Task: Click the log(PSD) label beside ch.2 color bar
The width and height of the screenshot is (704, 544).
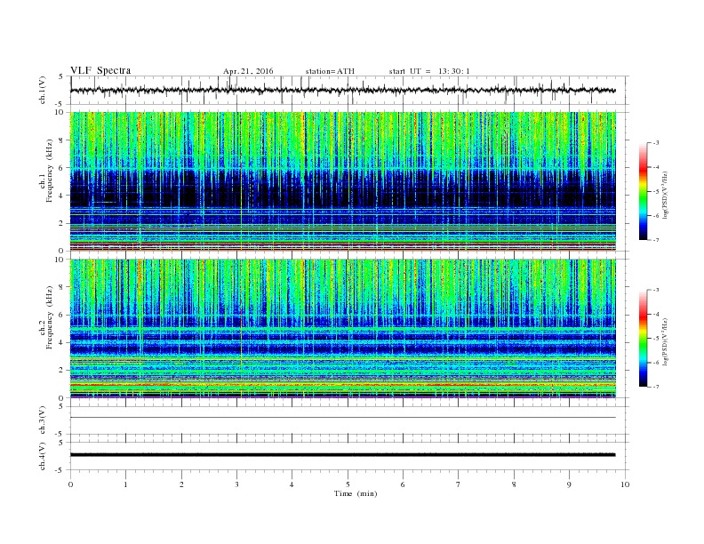Action: coord(666,341)
